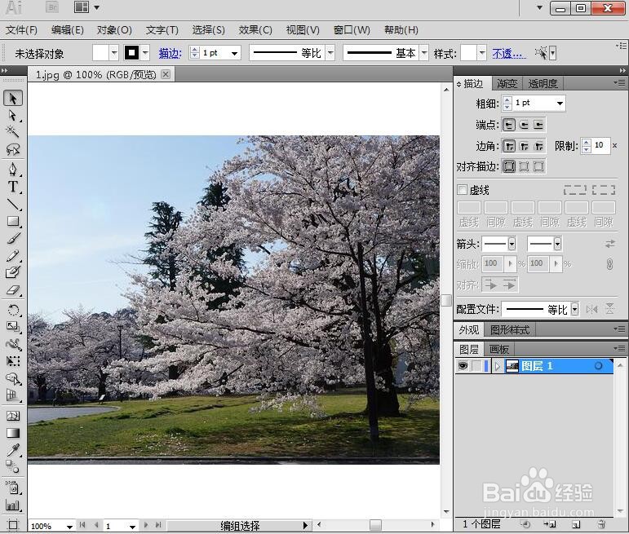This screenshot has height=534, width=629.
Task: Open the start arrowhead 箭头 dropdown
Action: [x=512, y=244]
